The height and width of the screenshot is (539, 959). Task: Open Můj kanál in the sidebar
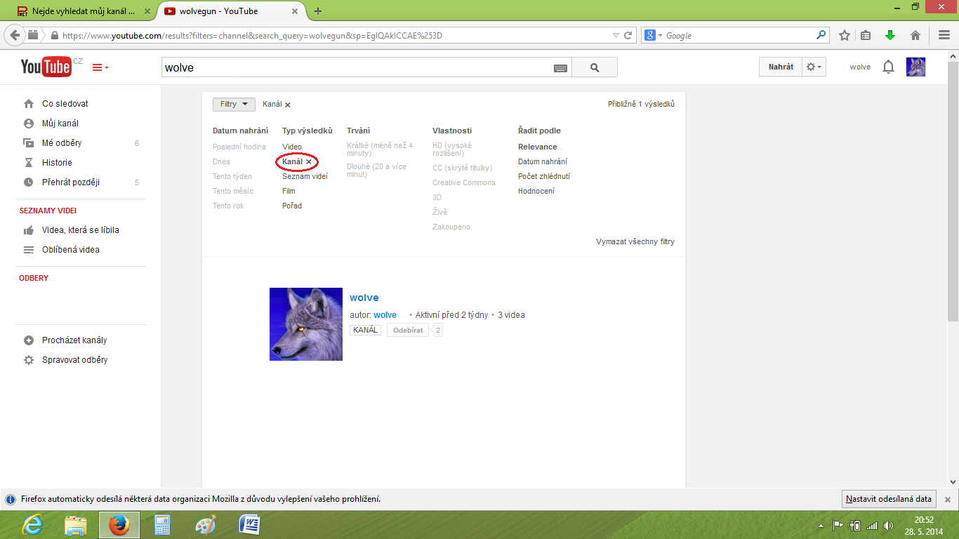point(60,124)
